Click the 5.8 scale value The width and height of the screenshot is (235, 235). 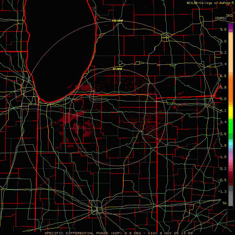click(x=223, y=87)
